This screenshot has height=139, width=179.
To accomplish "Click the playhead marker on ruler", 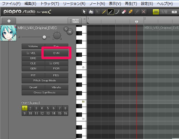I will (x=136, y=22).
